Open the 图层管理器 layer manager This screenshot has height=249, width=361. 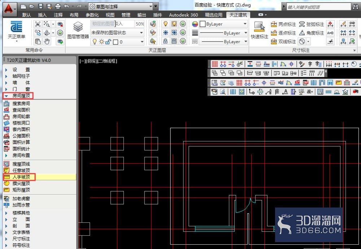[x=78, y=30]
